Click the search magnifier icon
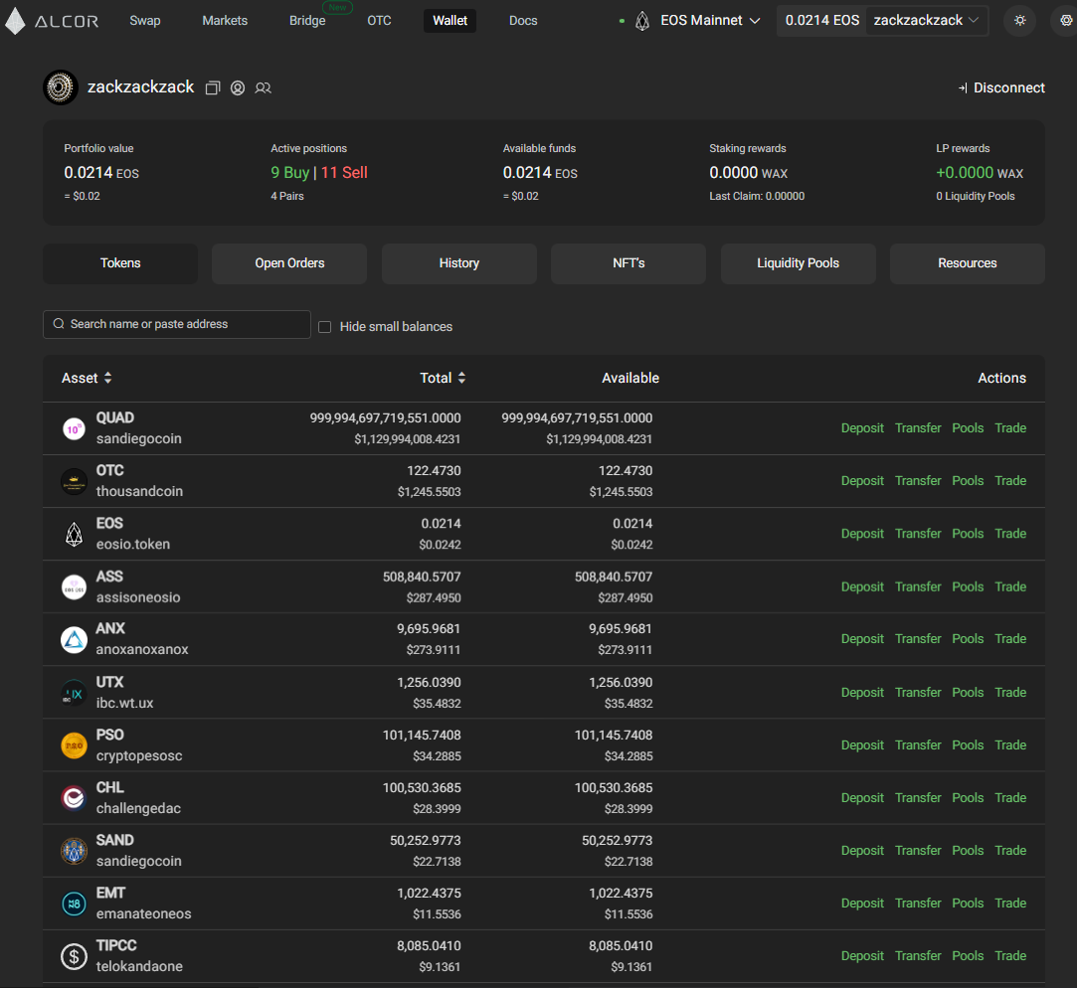 [59, 324]
